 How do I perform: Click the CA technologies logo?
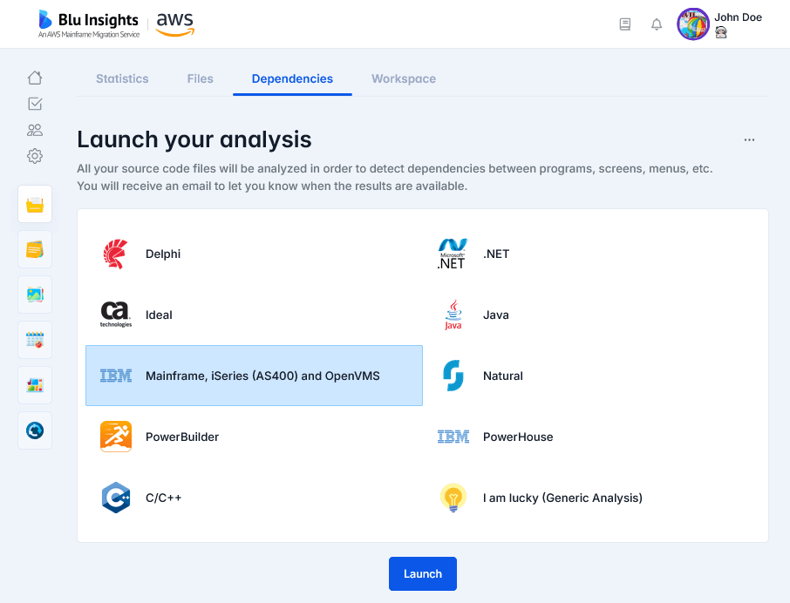point(116,315)
